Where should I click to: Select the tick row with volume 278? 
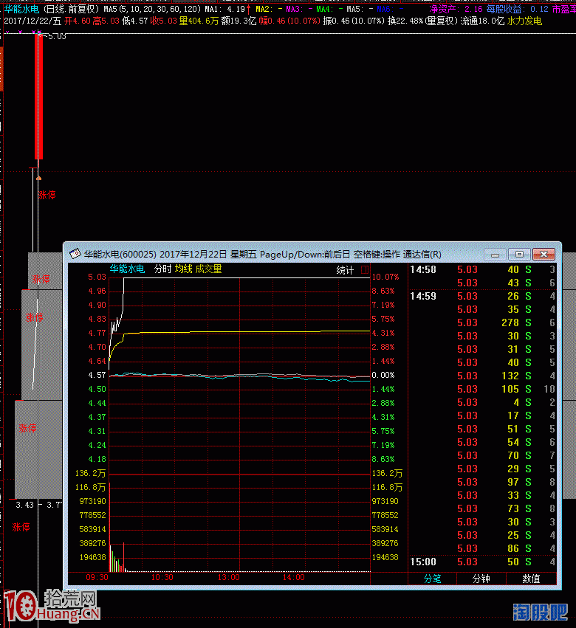tap(482, 322)
